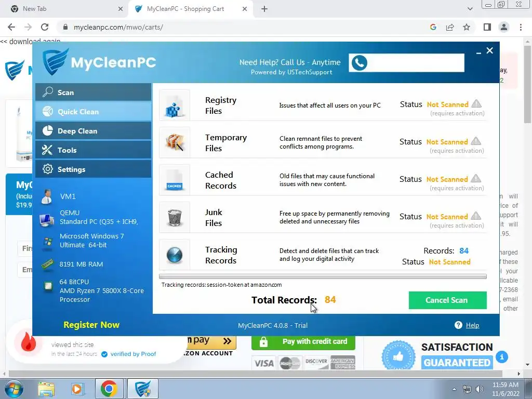Open the Scan section in MyCleanPC

point(94,92)
